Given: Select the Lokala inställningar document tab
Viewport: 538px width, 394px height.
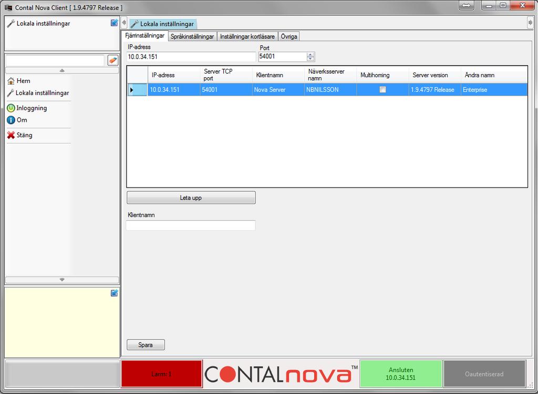Looking at the screenshot, I should (163, 24).
